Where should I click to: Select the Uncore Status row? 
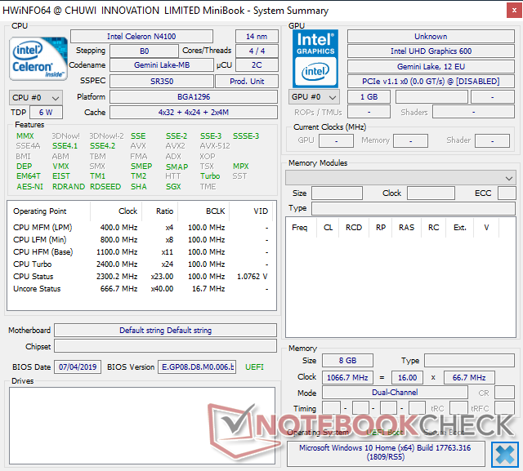141,289
